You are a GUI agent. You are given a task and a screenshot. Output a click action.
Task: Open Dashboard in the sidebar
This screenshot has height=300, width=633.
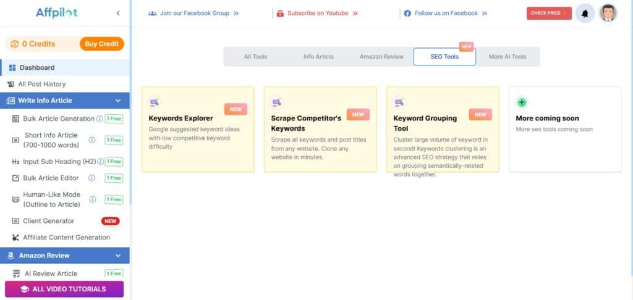(64, 68)
